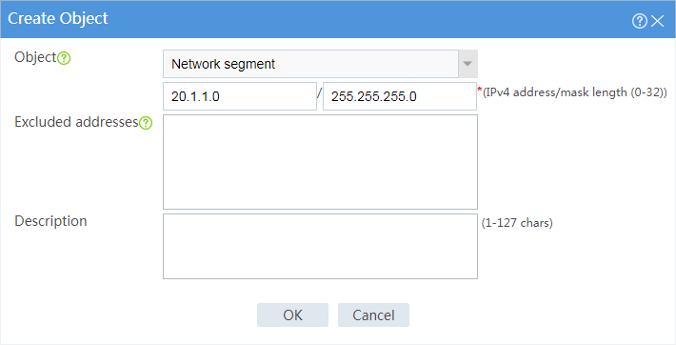Image resolution: width=676 pixels, height=345 pixels.
Task: Click the slash separator between address fields
Action: coord(320,92)
